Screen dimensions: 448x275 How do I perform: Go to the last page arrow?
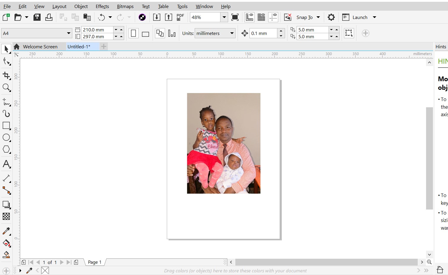click(69, 262)
